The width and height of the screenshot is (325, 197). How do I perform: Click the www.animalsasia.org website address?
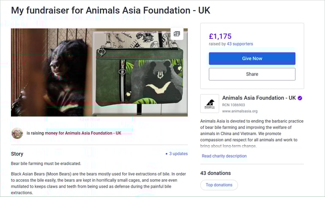(x=240, y=111)
